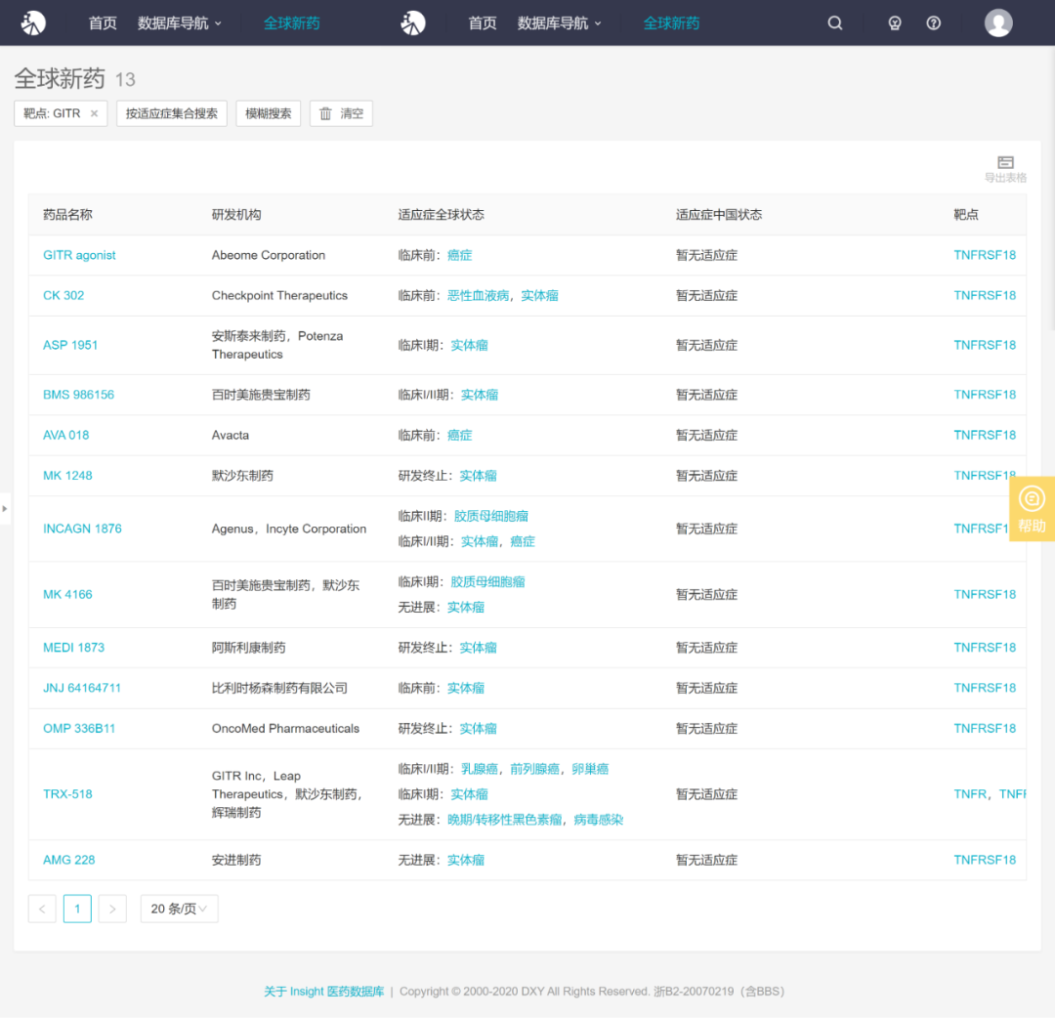Click OncoMed Pharmaceuticals organization cell
Viewport: 1055px width, 1018px height.
pyautogui.click(x=286, y=728)
